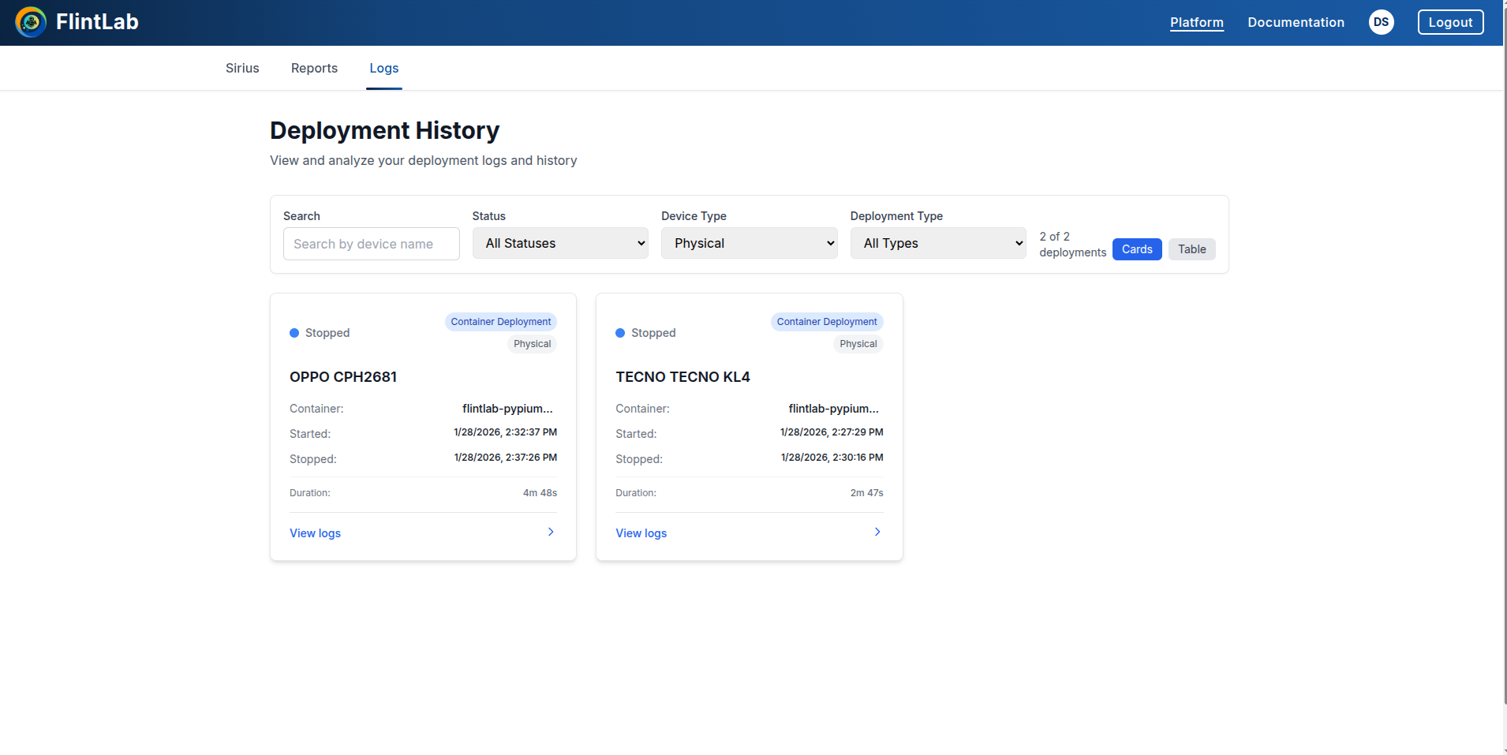Click the 2m 47s duration value
Screen dimensions: 1507x755
(866, 493)
